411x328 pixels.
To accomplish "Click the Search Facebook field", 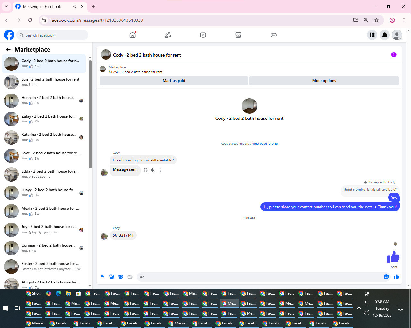I will coord(52,35).
